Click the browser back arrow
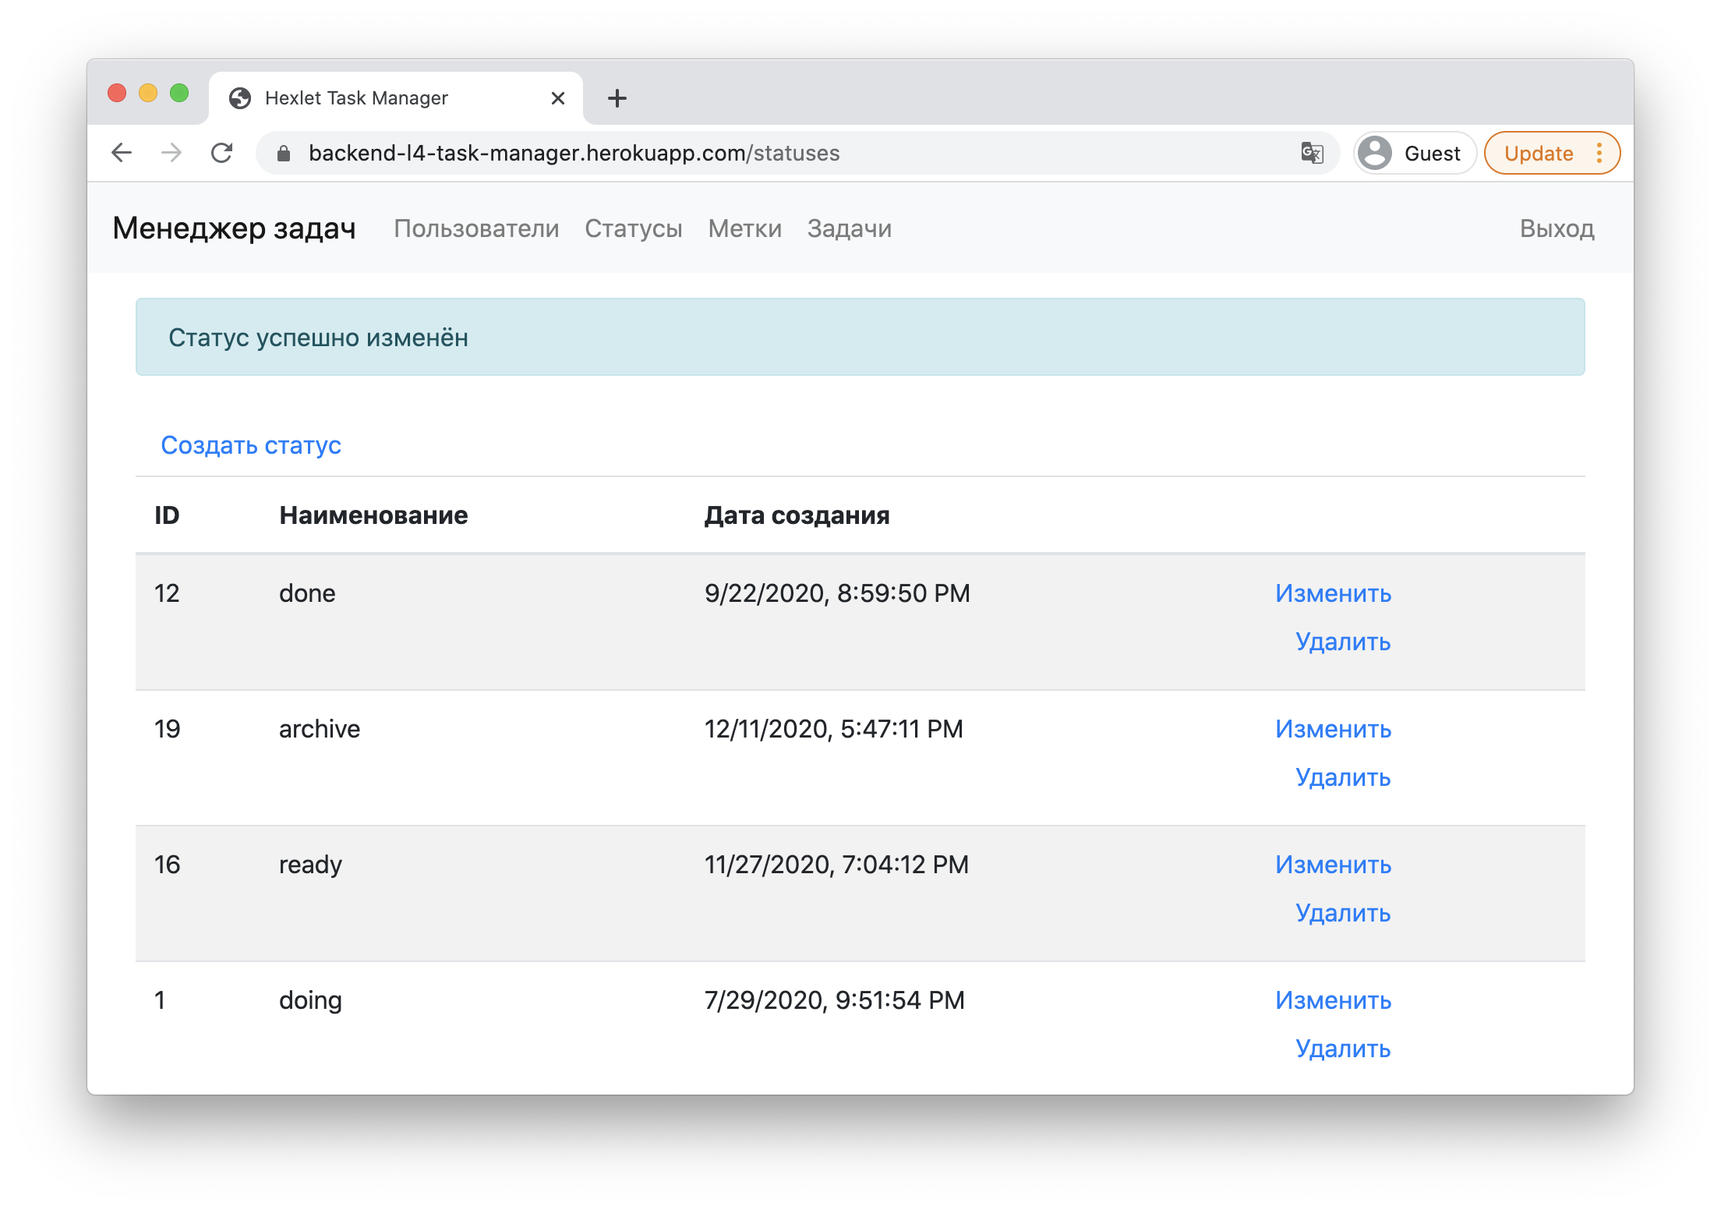Image resolution: width=1721 pixels, height=1210 pixels. click(x=122, y=153)
